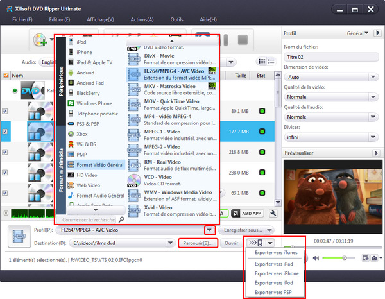Screen dimensions: 385x299
Task: Click the AMD APP button
Action: tap(247, 213)
